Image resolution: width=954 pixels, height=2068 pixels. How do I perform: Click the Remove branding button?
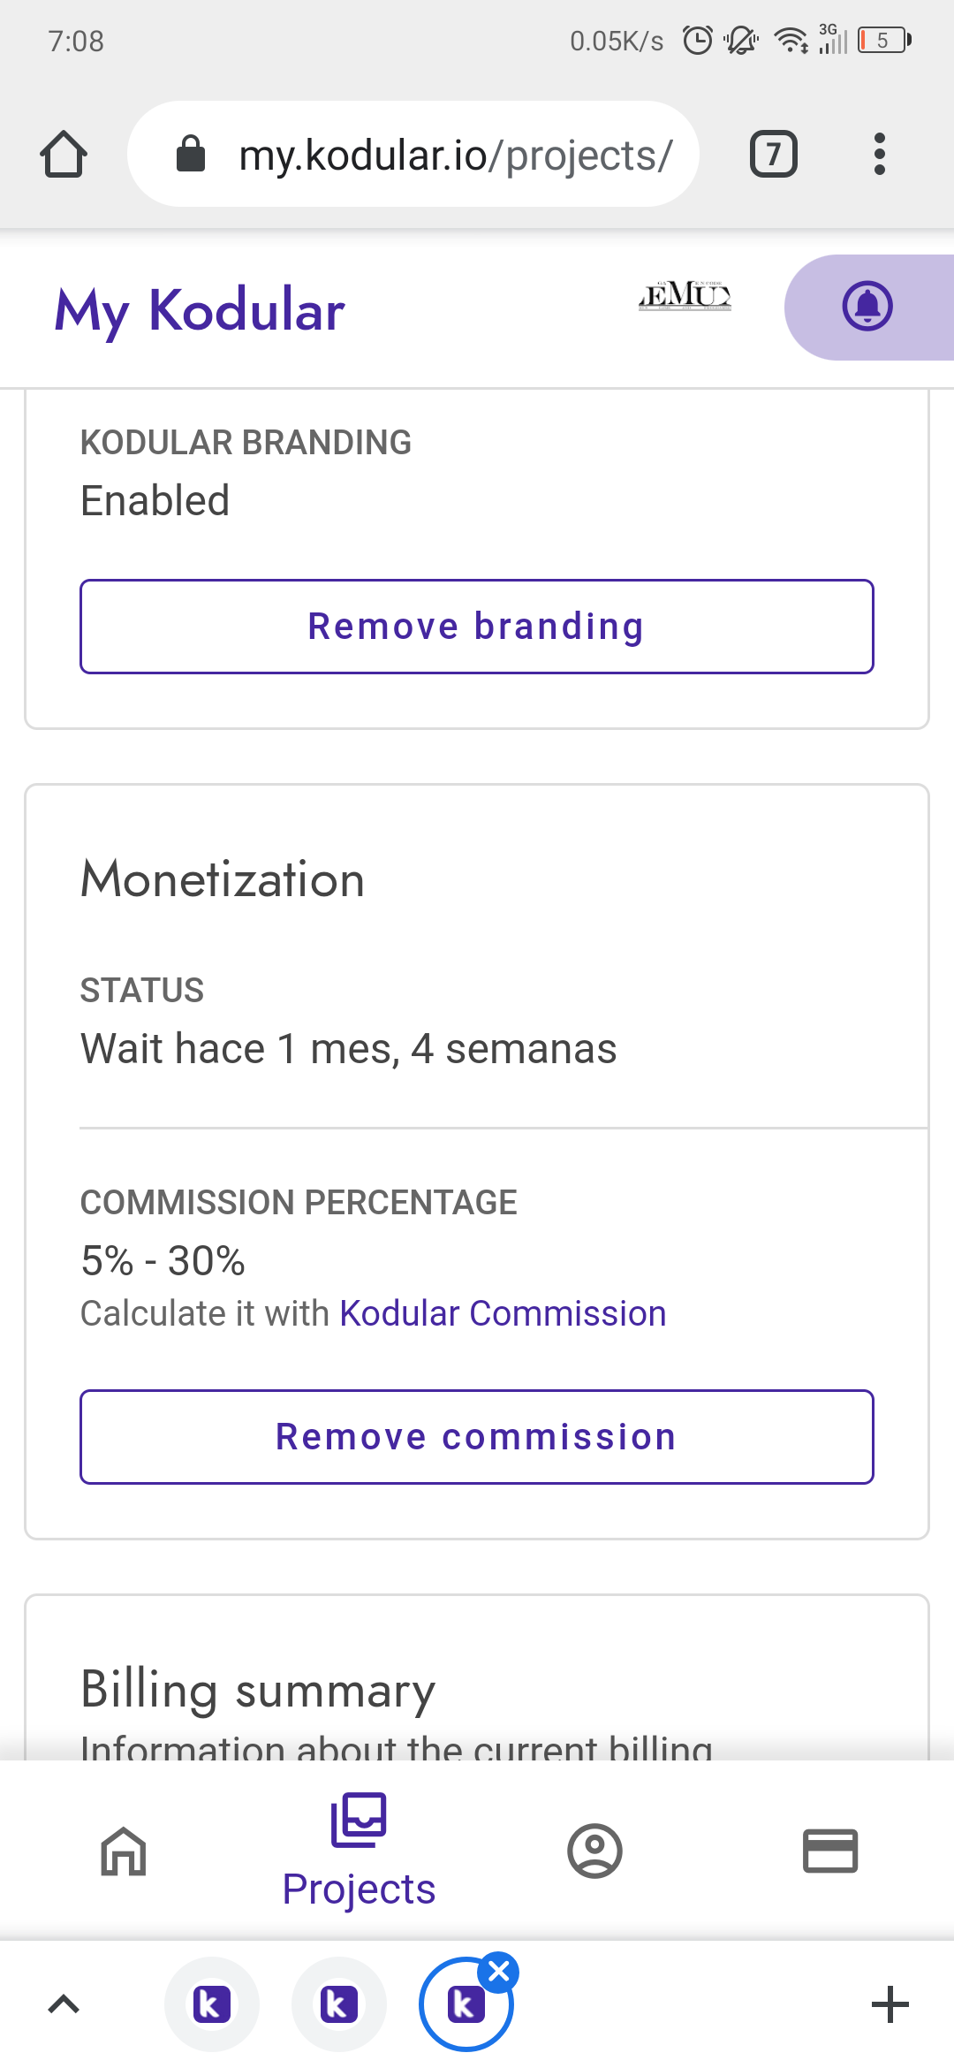click(x=477, y=627)
